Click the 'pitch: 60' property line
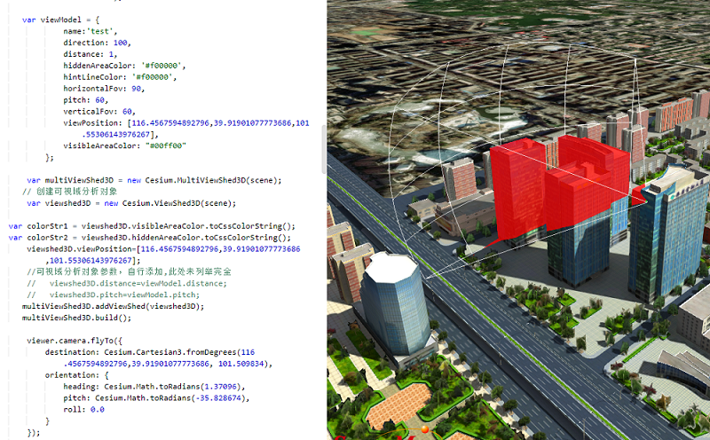Image resolution: width=710 pixels, height=440 pixels. coord(85,100)
